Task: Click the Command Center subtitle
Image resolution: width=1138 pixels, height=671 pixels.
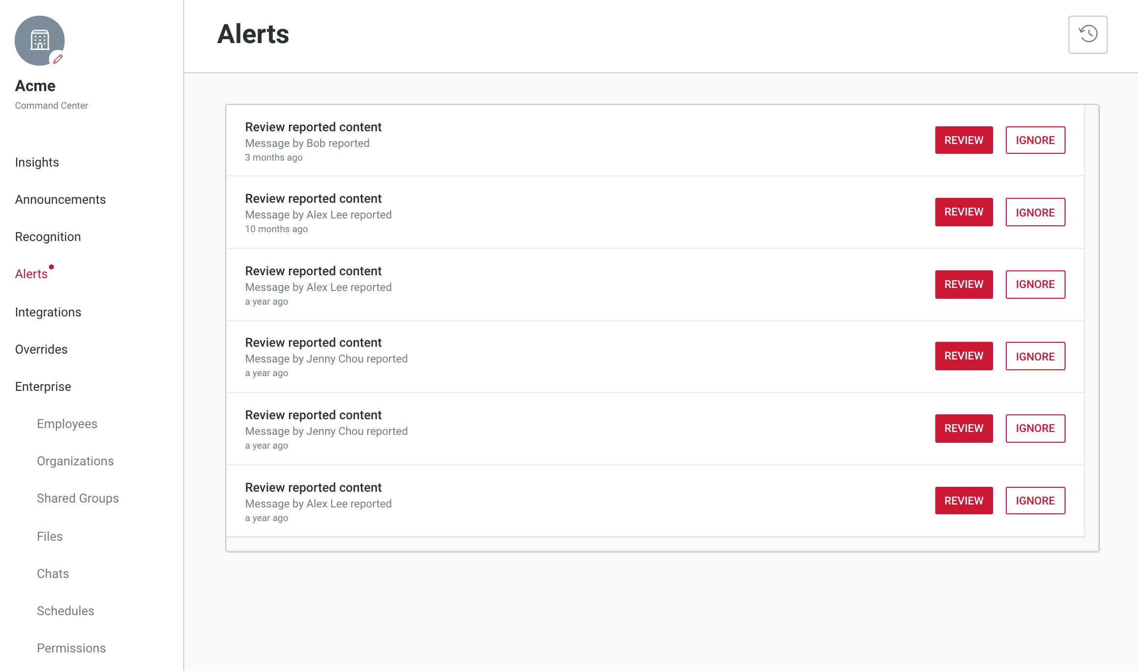Action: (51, 105)
